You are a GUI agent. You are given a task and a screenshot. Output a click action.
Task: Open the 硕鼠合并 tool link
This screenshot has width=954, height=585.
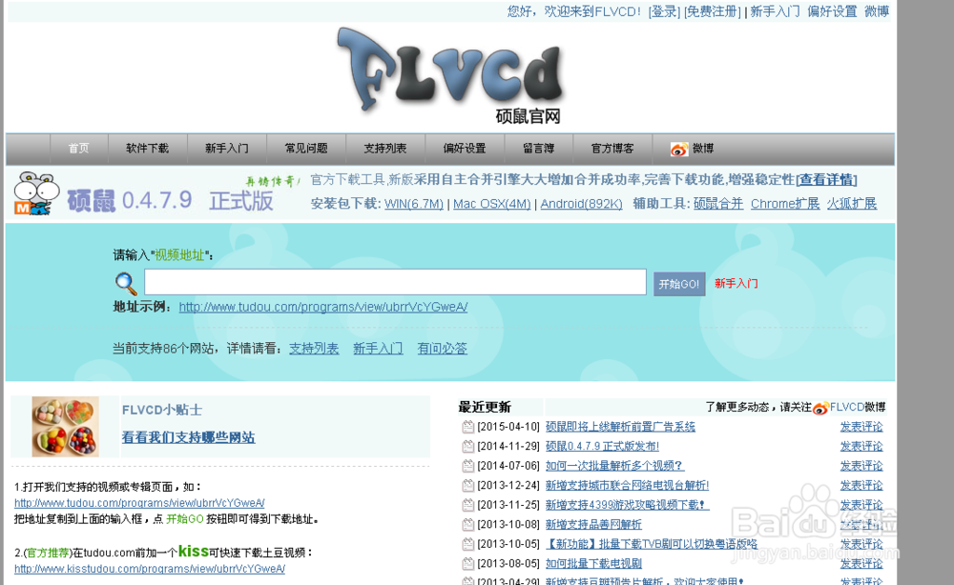(718, 204)
